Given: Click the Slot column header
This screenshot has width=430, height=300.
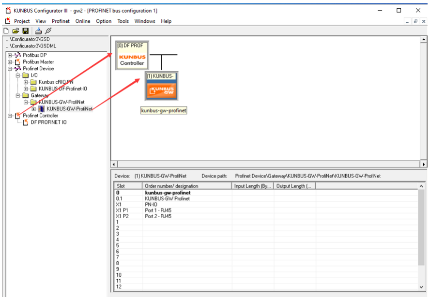Looking at the screenshot, I should [128, 186].
